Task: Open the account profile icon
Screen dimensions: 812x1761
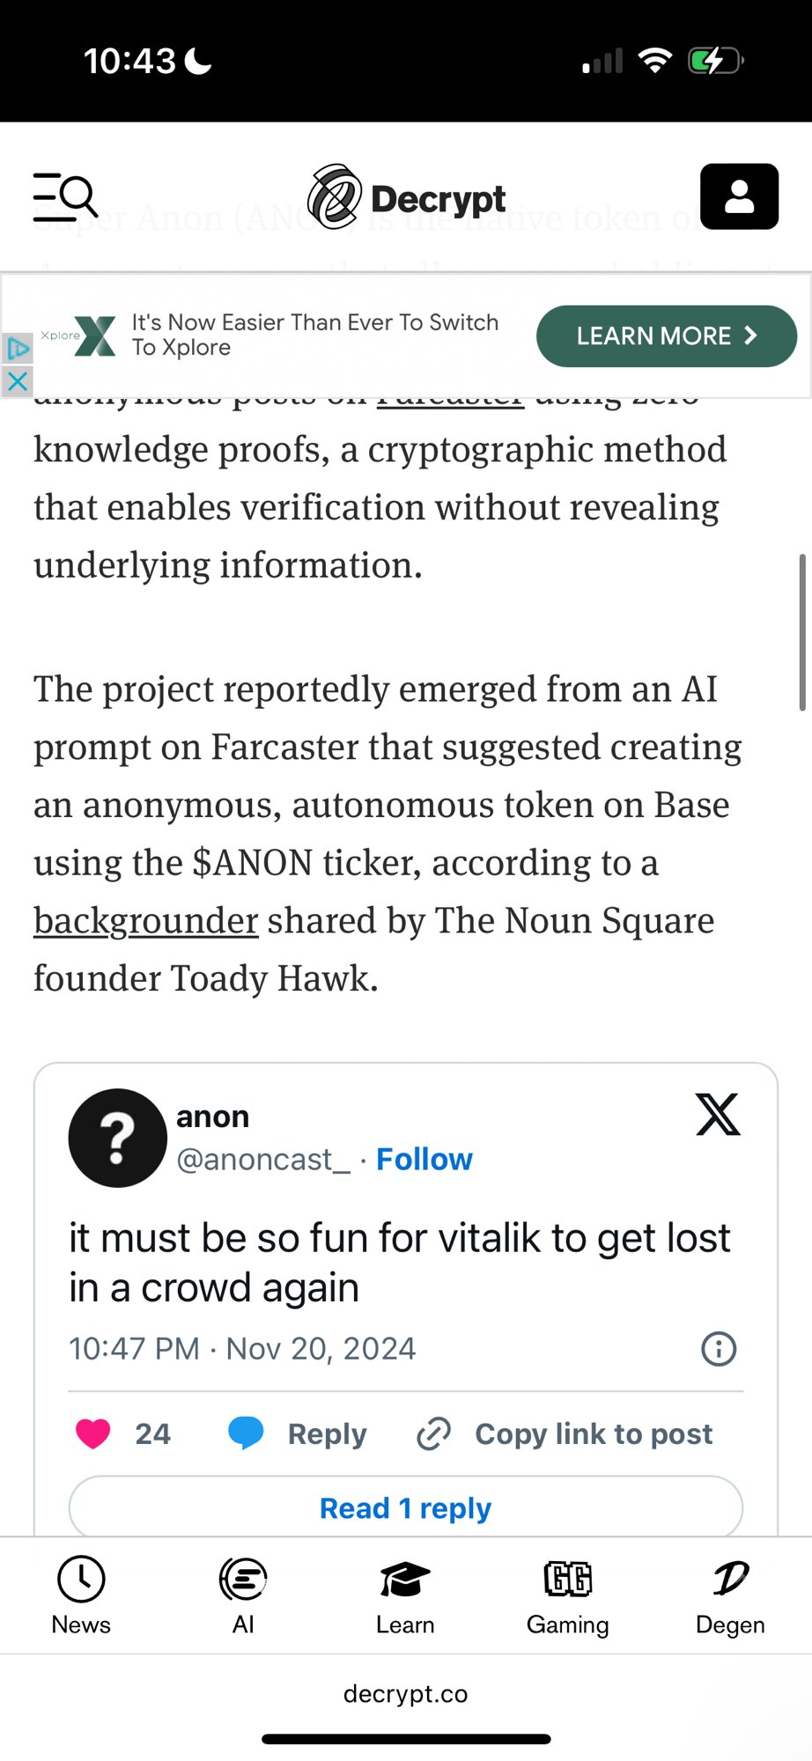Action: (739, 195)
